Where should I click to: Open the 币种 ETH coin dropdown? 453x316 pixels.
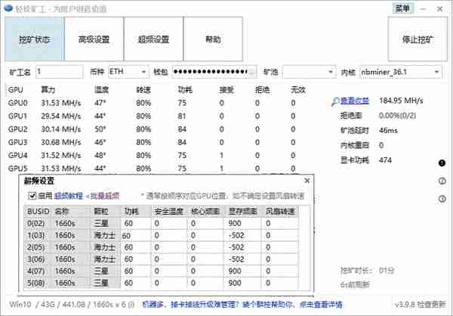click(x=128, y=72)
